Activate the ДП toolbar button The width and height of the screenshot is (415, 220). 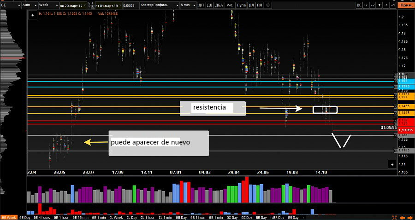(x=201, y=5)
